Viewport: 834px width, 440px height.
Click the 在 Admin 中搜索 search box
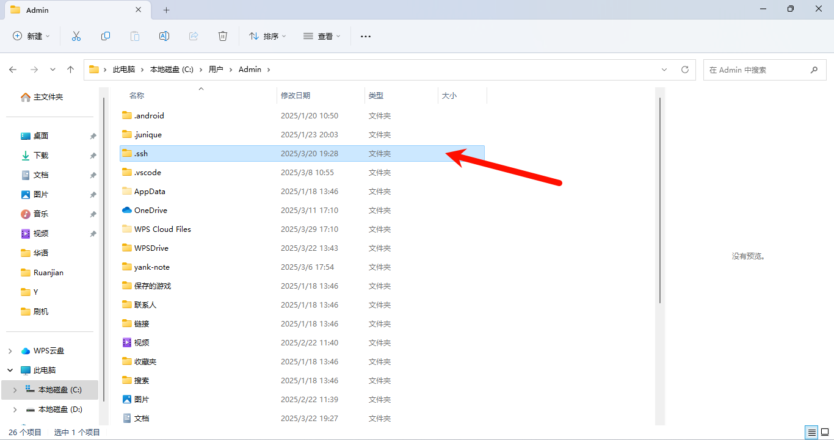(x=756, y=70)
